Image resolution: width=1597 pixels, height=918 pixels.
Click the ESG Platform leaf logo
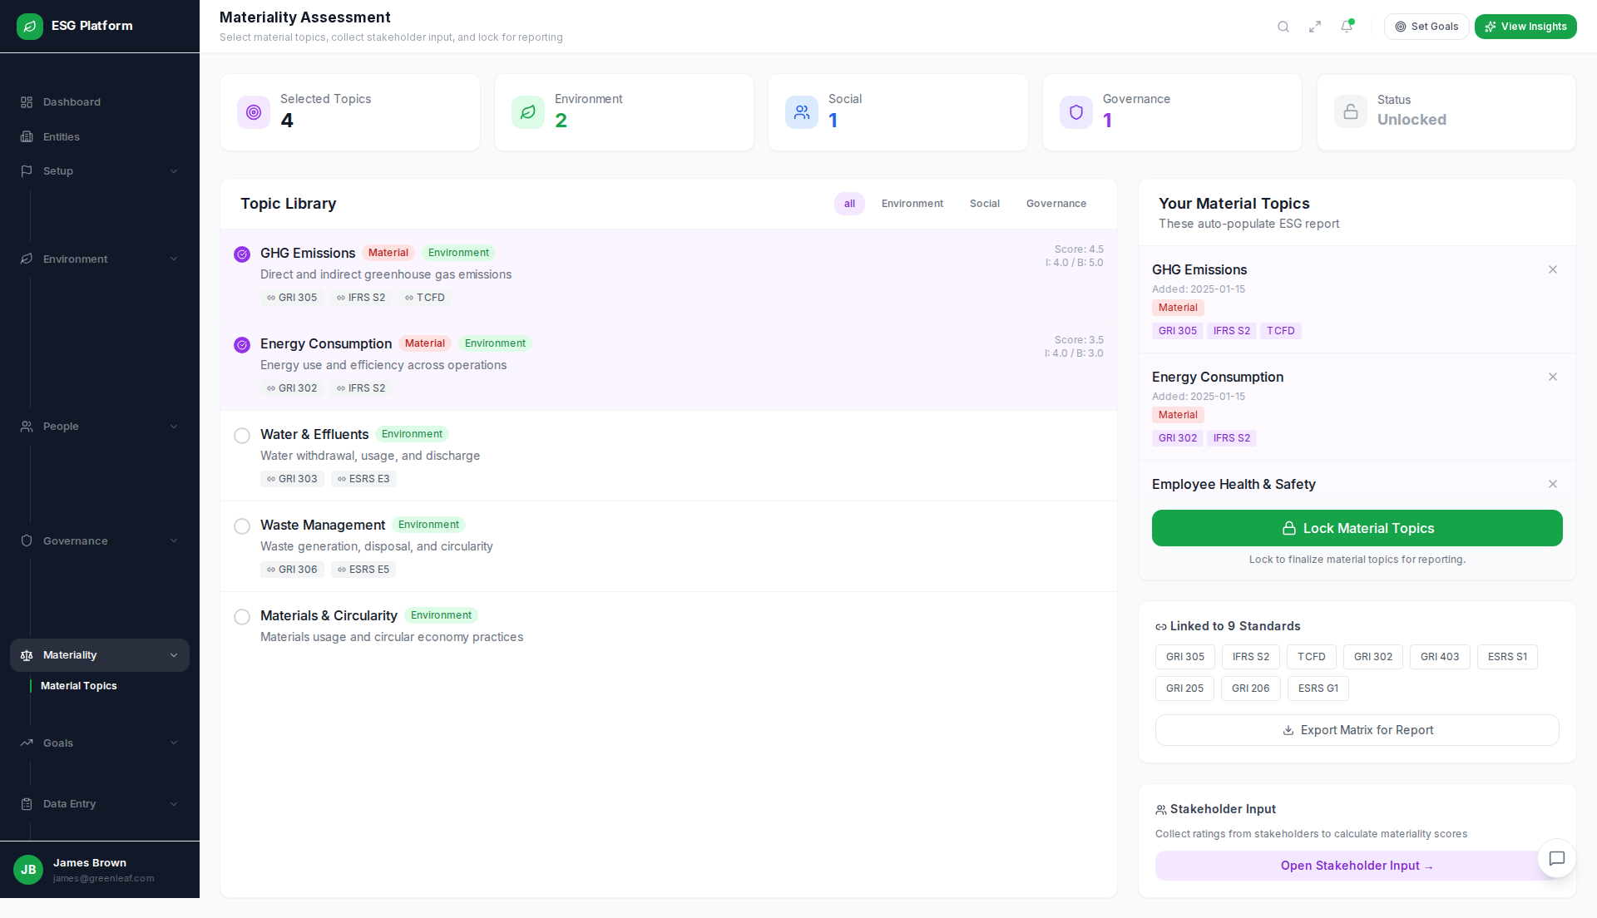coord(30,26)
